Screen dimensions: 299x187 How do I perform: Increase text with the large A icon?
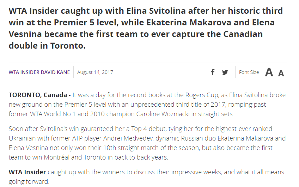pos(269,72)
